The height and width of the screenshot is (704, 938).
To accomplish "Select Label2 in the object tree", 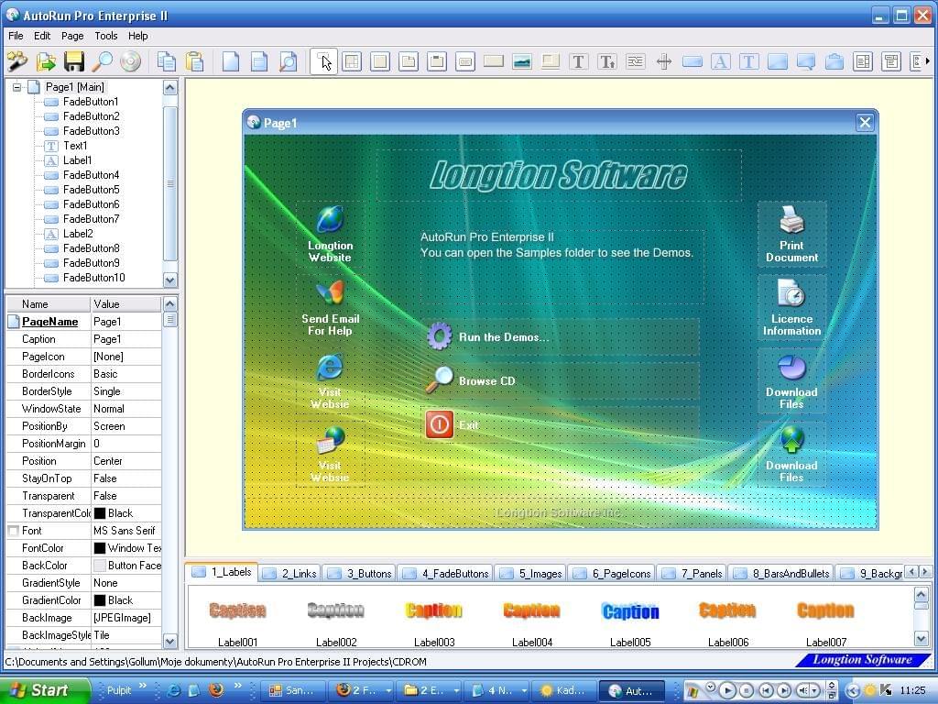I will pyautogui.click(x=78, y=234).
